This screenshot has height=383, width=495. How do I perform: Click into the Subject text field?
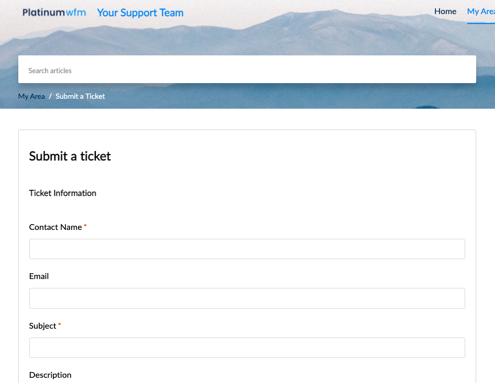pos(247,347)
